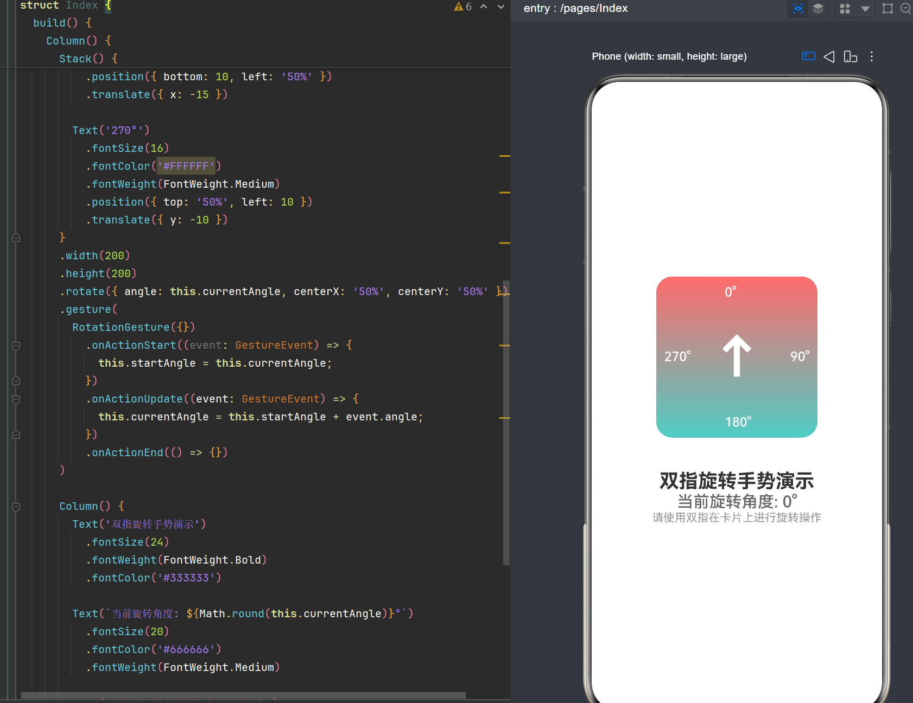Toggle the Inspector eye icon in previewer
The image size is (913, 703).
click(798, 8)
